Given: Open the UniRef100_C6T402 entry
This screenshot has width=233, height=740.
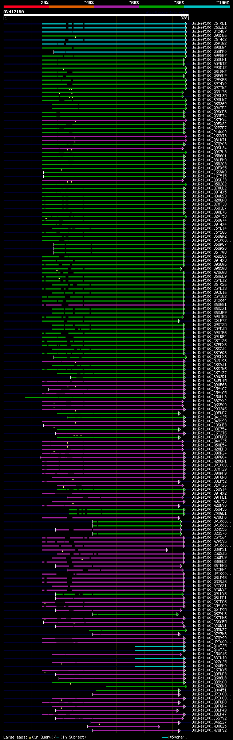Looking at the screenshot, I should 209,40.
